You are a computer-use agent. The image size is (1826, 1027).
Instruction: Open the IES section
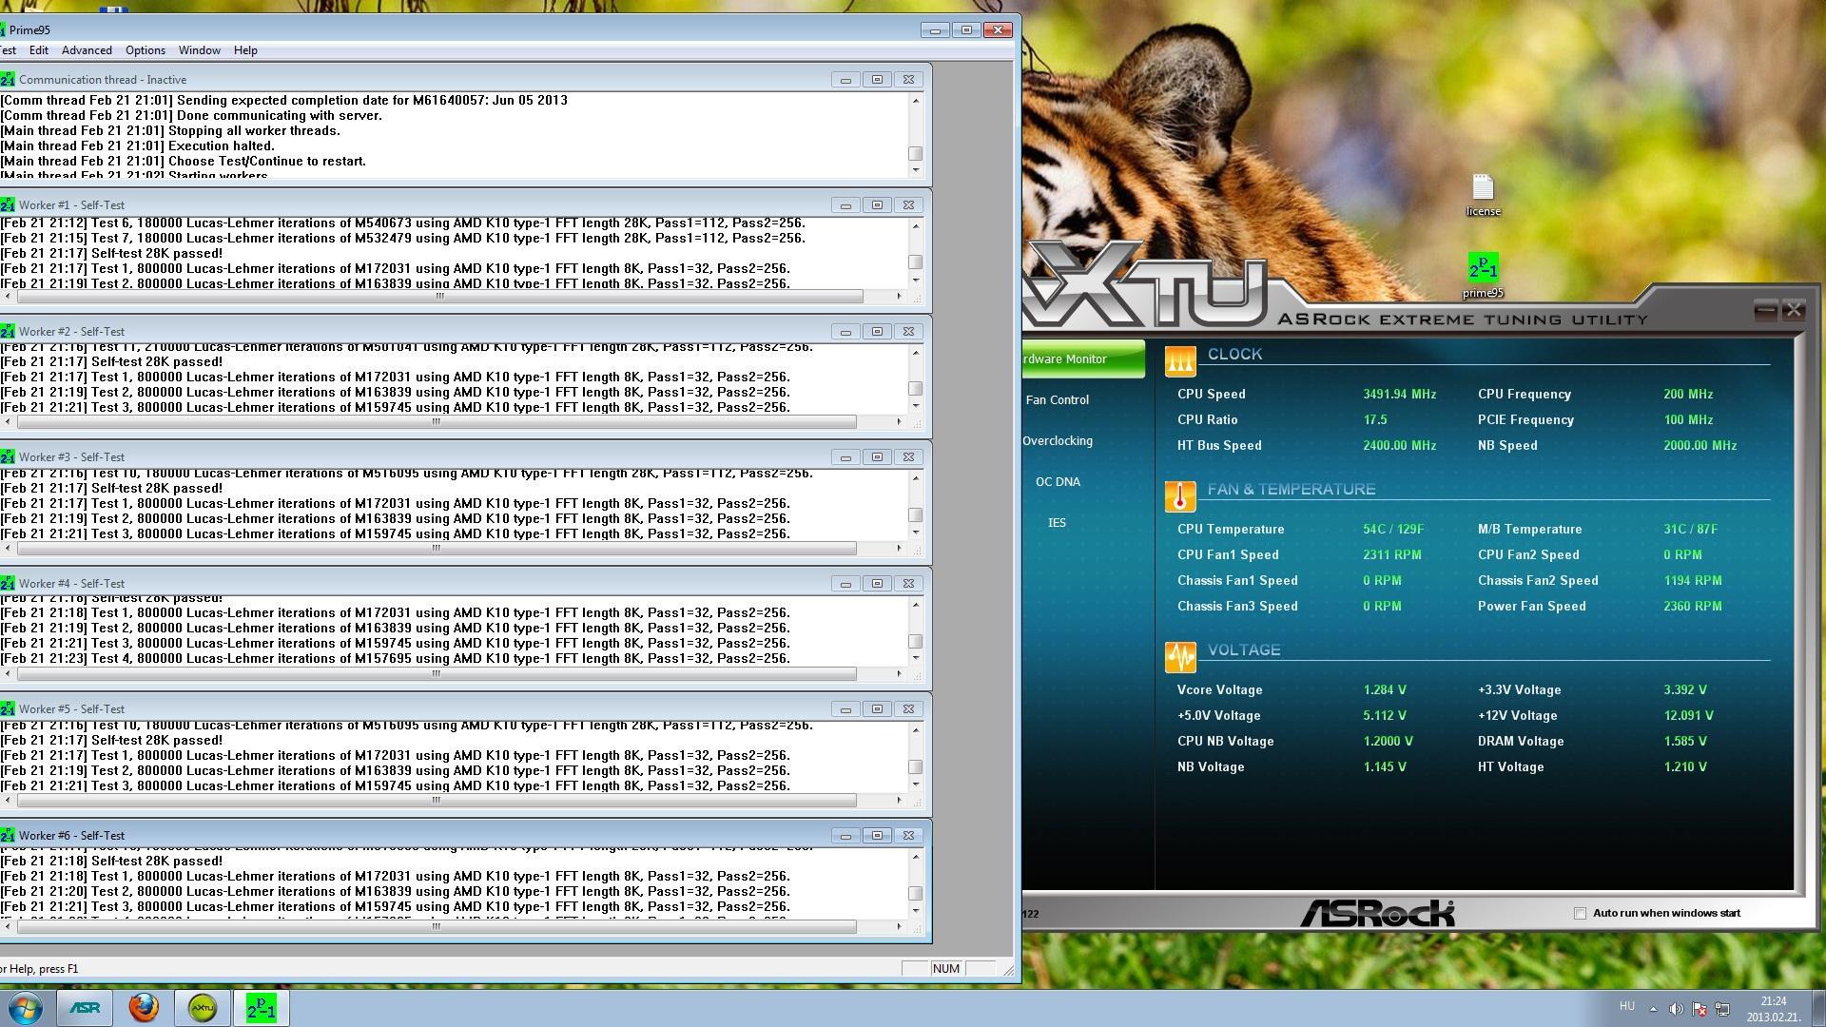(x=1057, y=523)
